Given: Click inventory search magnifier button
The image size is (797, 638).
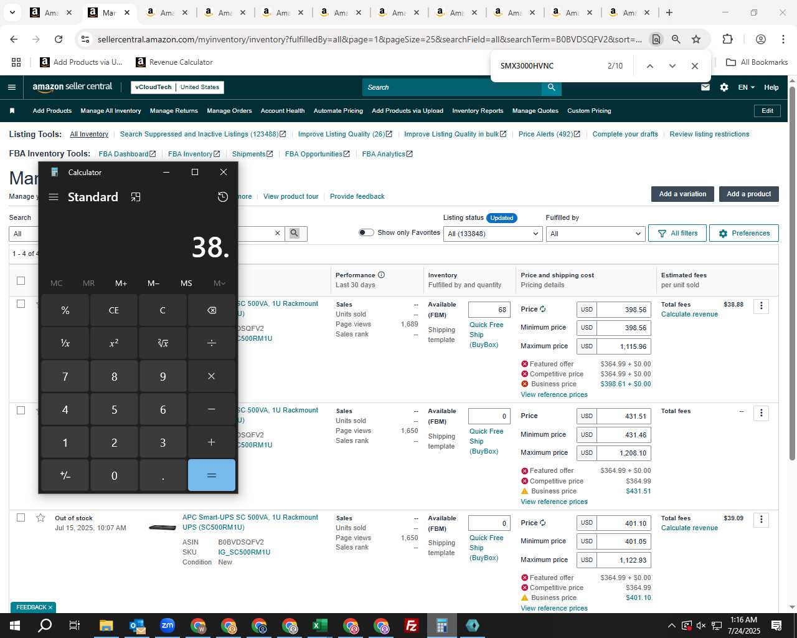Looking at the screenshot, I should click(x=295, y=233).
